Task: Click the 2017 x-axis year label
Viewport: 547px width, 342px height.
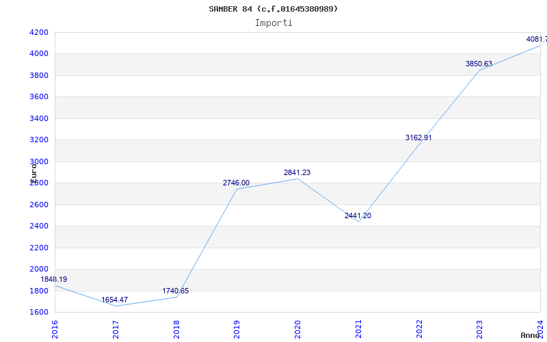Action: click(116, 329)
